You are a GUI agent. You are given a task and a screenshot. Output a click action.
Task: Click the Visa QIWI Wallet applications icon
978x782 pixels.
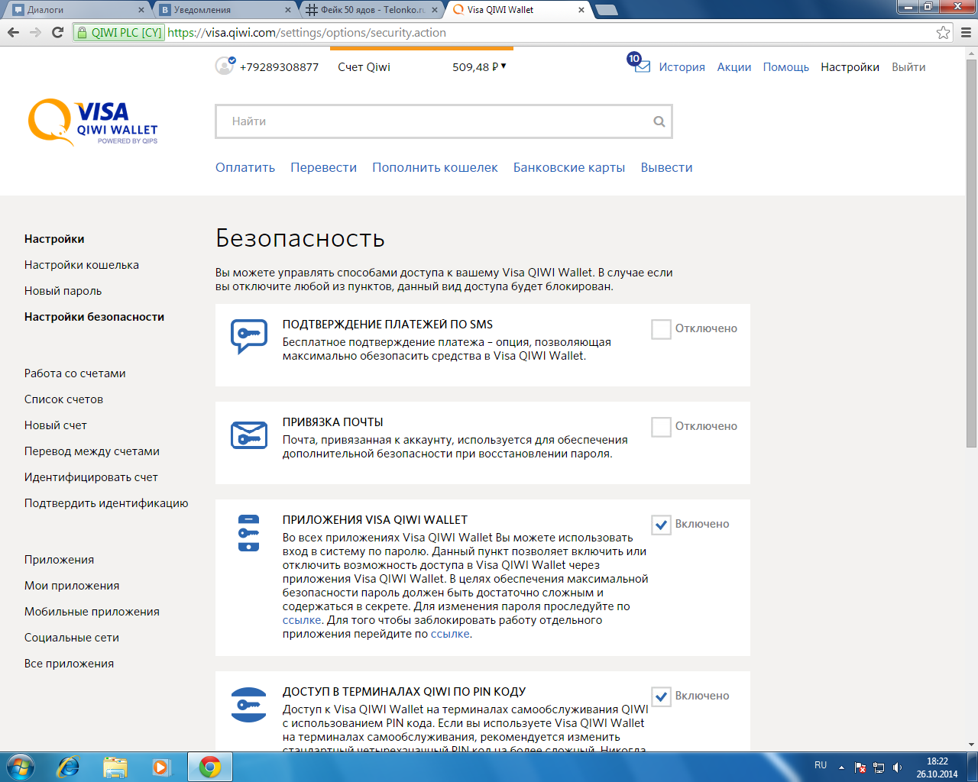pos(249,533)
